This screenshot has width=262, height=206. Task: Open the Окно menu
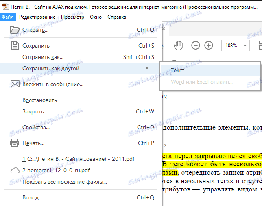coord(96,17)
